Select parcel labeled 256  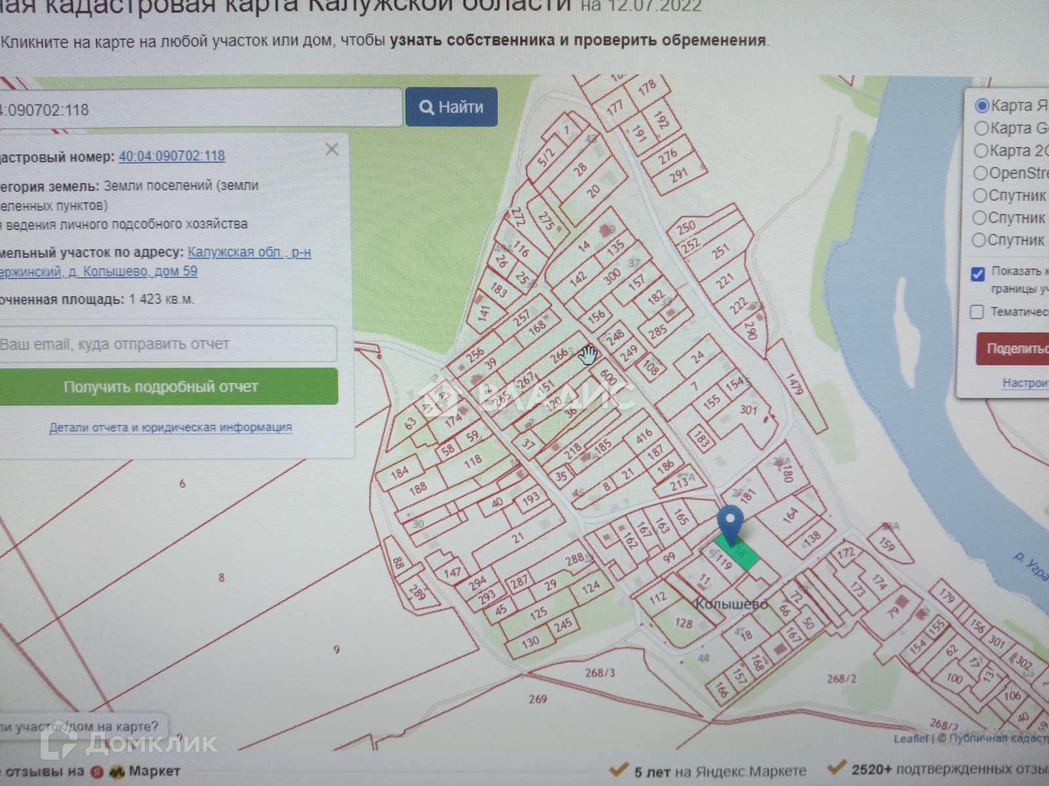tap(475, 356)
